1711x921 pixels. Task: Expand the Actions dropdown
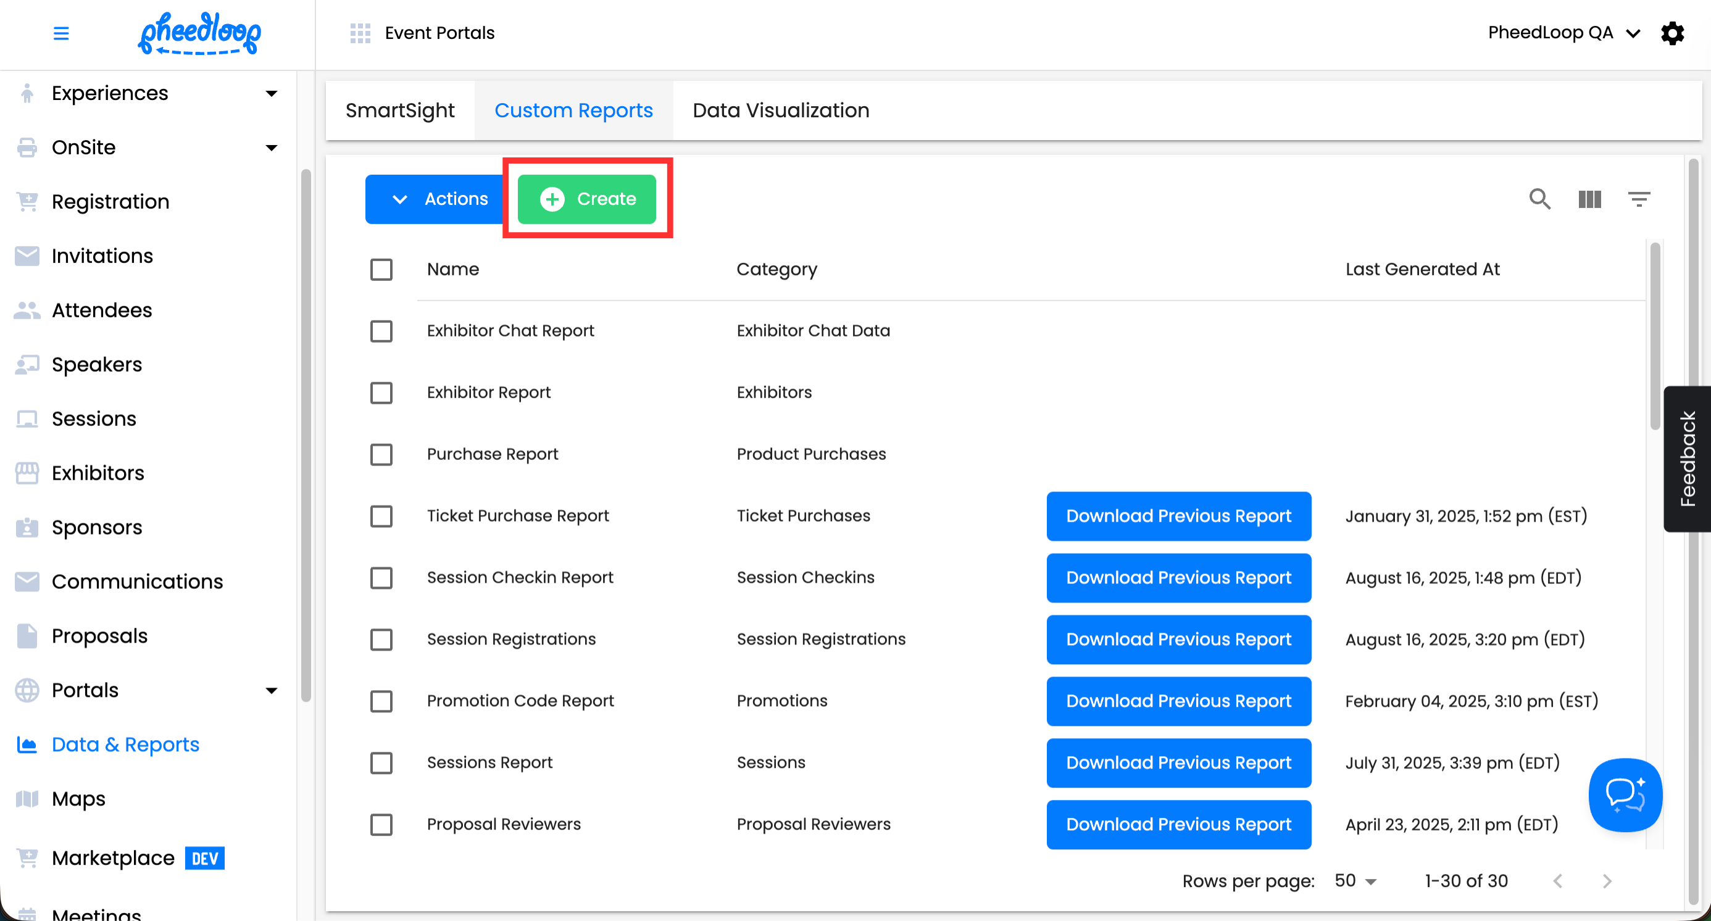(439, 199)
